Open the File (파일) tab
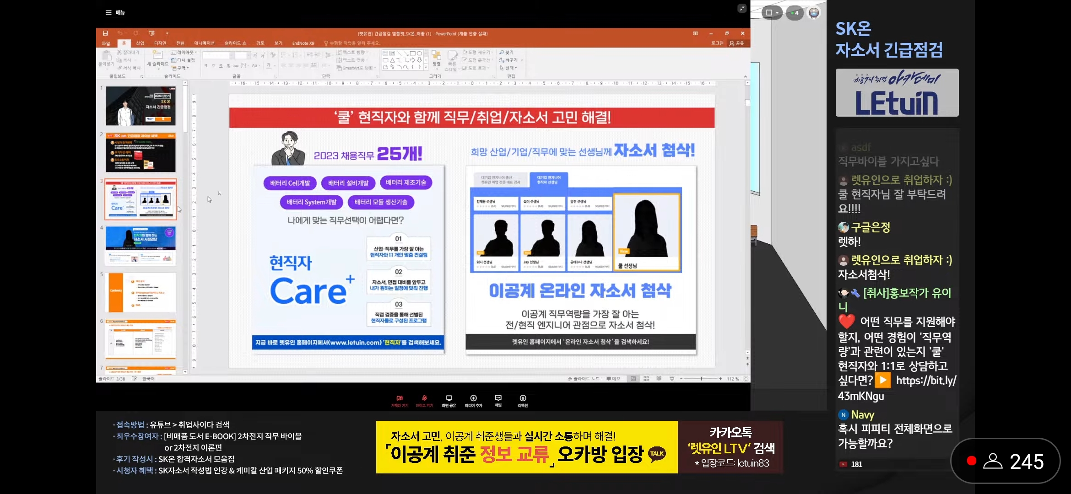Viewport: 1071px width, 494px height. [x=106, y=43]
